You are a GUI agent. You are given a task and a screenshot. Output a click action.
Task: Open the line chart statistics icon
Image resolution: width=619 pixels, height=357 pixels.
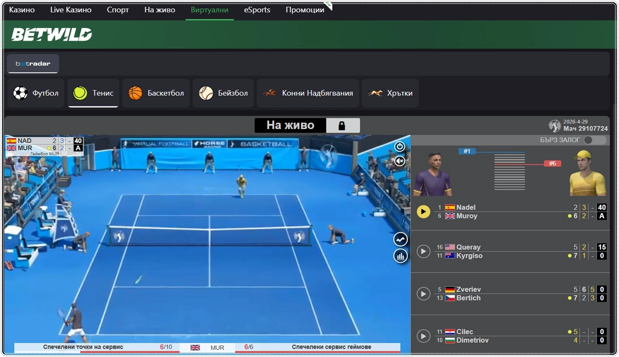click(400, 239)
